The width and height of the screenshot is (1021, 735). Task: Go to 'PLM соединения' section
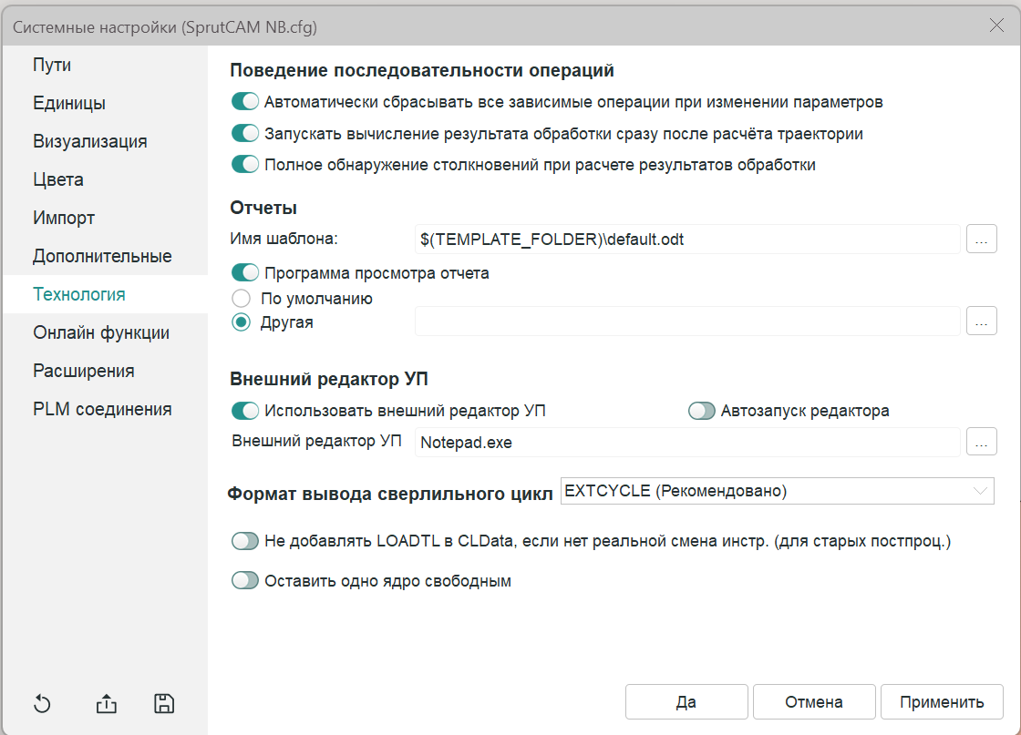(x=102, y=409)
